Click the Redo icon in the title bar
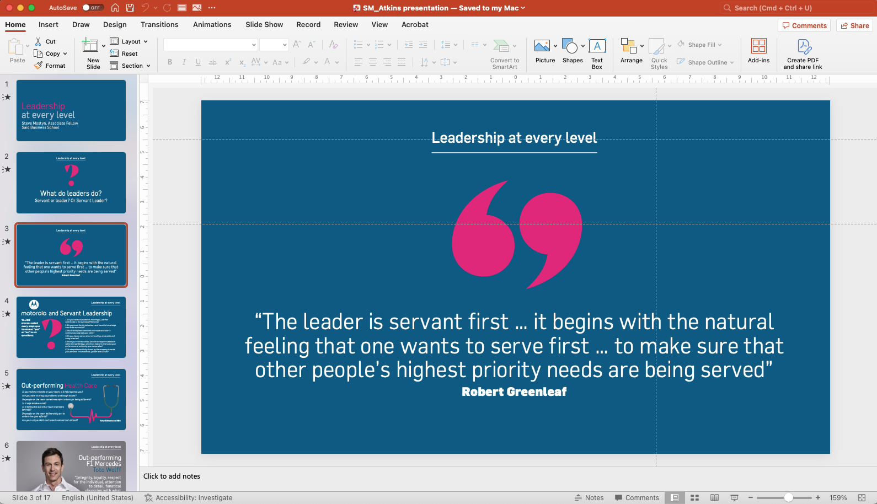This screenshot has height=504, width=877. [x=167, y=8]
